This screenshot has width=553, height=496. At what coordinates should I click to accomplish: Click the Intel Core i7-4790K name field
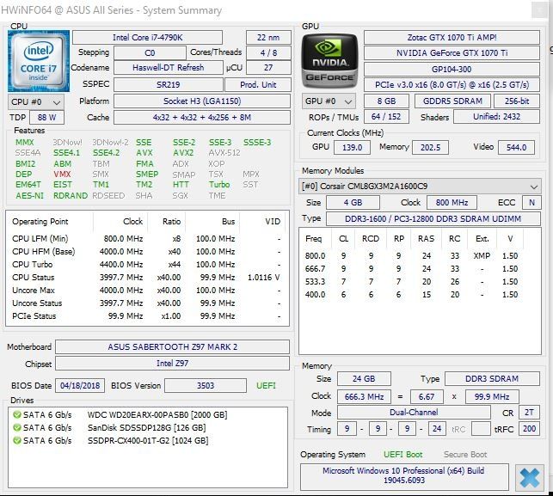click(x=147, y=37)
